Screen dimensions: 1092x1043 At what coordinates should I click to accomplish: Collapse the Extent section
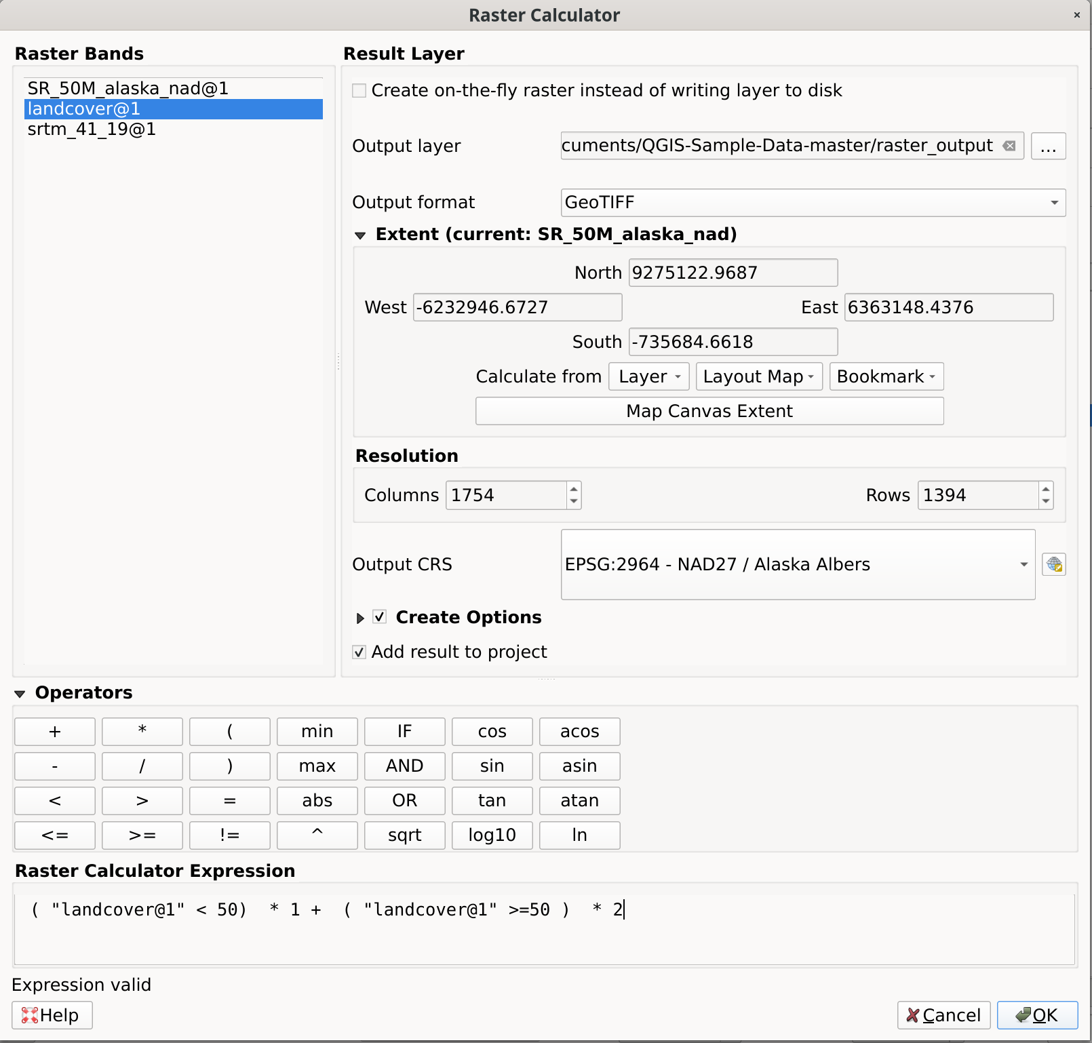360,235
